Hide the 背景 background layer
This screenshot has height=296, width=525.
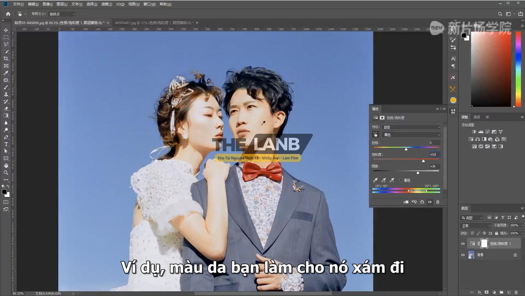tap(463, 255)
